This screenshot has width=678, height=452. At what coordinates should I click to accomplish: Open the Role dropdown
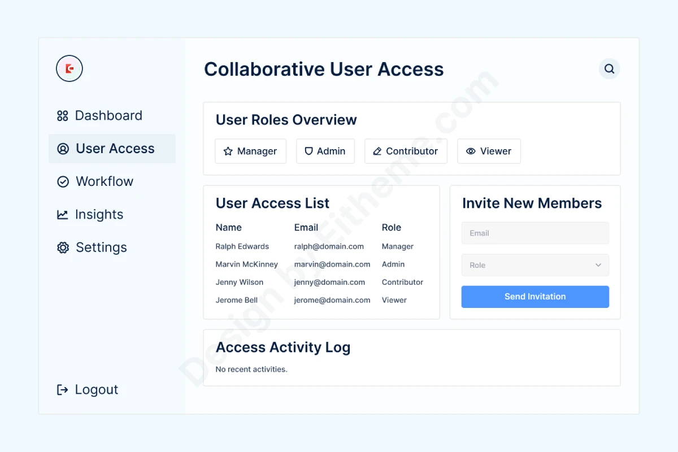534,265
